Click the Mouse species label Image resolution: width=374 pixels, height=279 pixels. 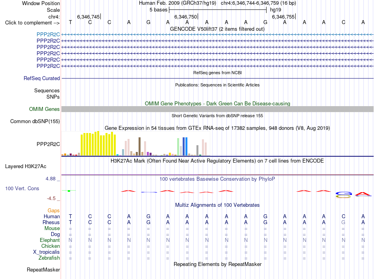tap(52, 228)
